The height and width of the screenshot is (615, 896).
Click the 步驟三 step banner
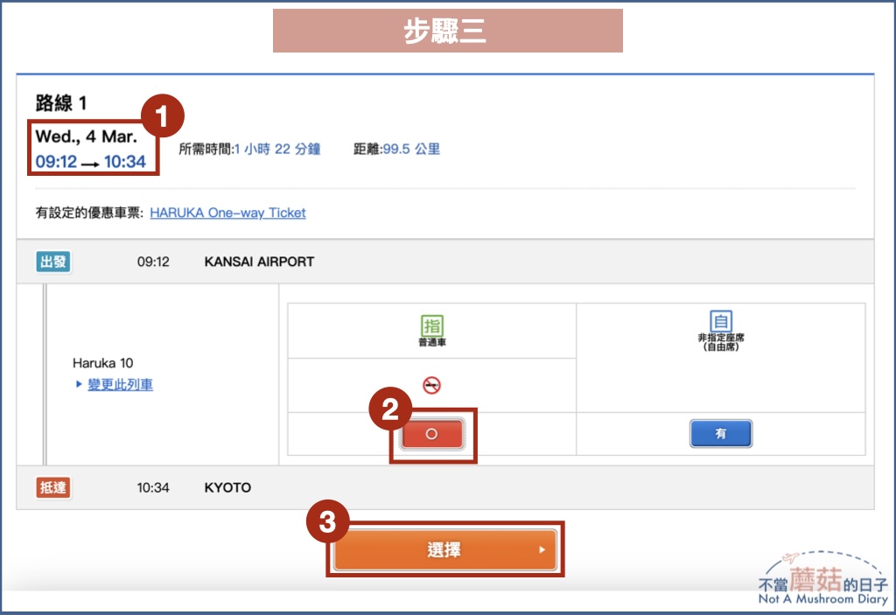click(x=447, y=29)
